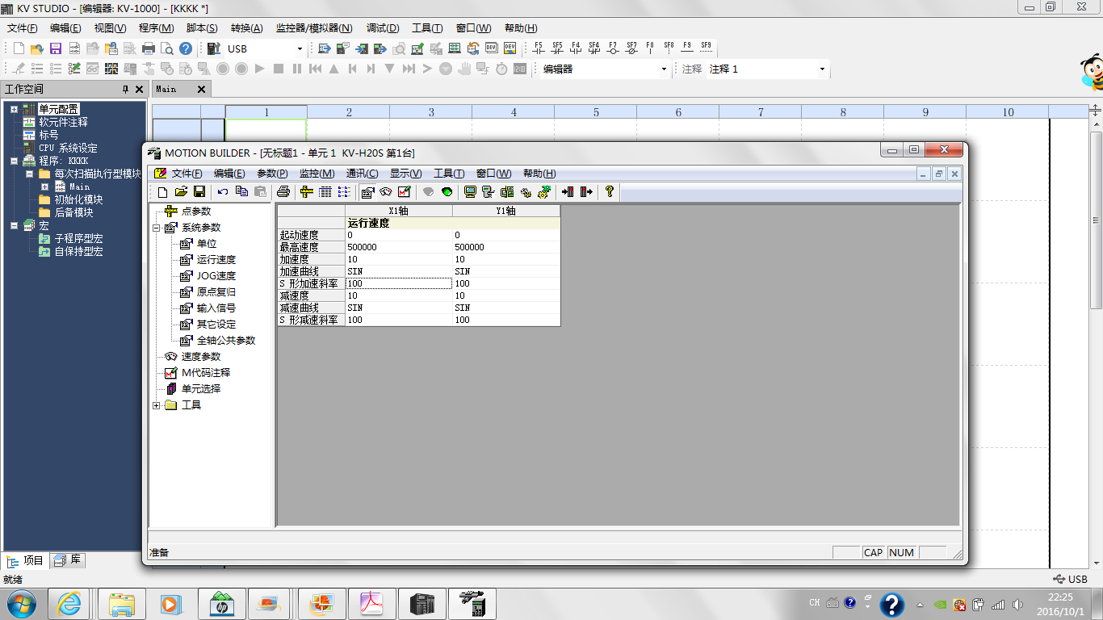Open Internet Explorer from the taskbar
Screen dimensions: 1103x620
[x=69, y=604]
